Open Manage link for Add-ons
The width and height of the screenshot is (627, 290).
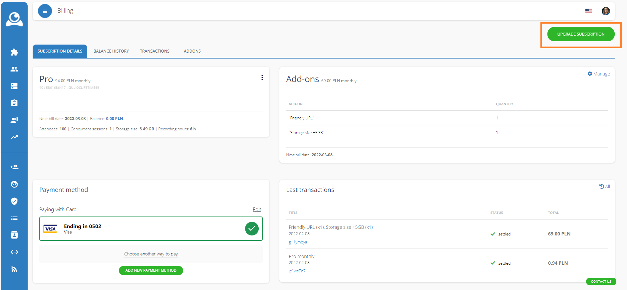(x=599, y=74)
